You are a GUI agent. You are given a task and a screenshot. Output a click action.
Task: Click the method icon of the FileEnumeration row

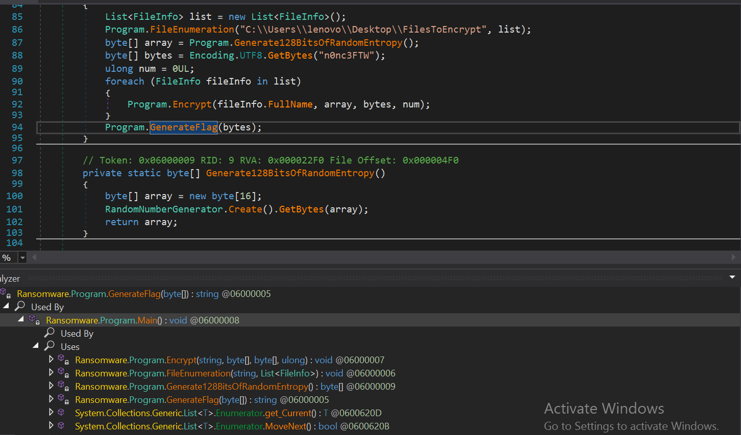pos(64,373)
